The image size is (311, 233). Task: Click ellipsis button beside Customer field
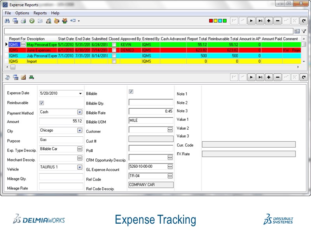(x=170, y=130)
